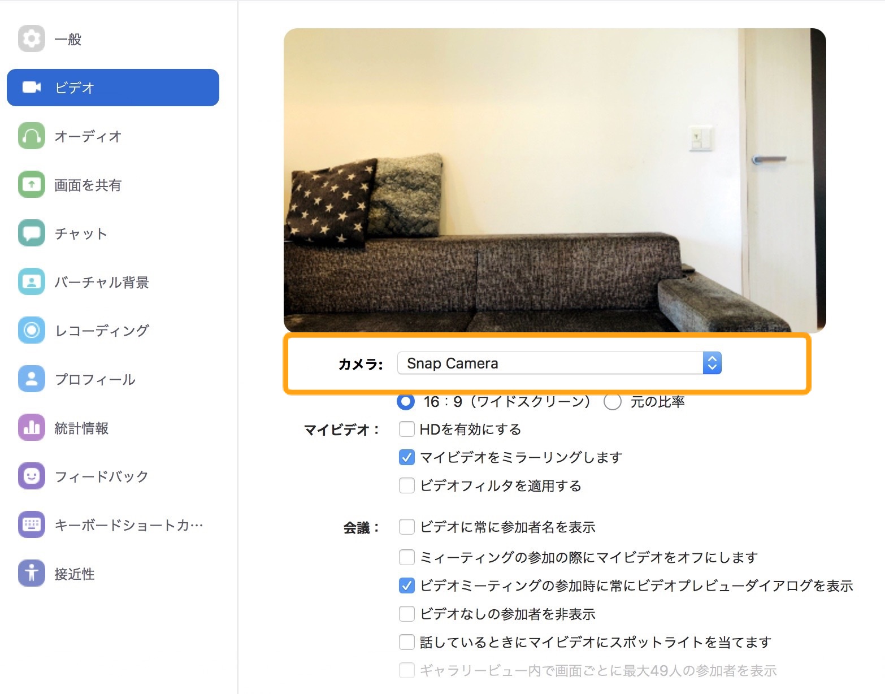Image resolution: width=885 pixels, height=694 pixels.
Task: Click the video camera icon in sidebar
Action: [x=32, y=88]
